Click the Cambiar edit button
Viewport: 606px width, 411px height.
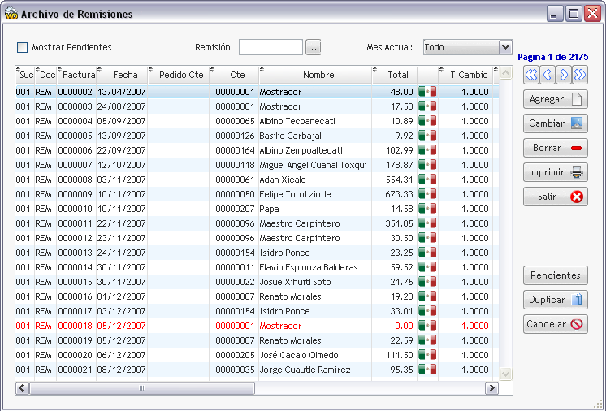point(556,123)
